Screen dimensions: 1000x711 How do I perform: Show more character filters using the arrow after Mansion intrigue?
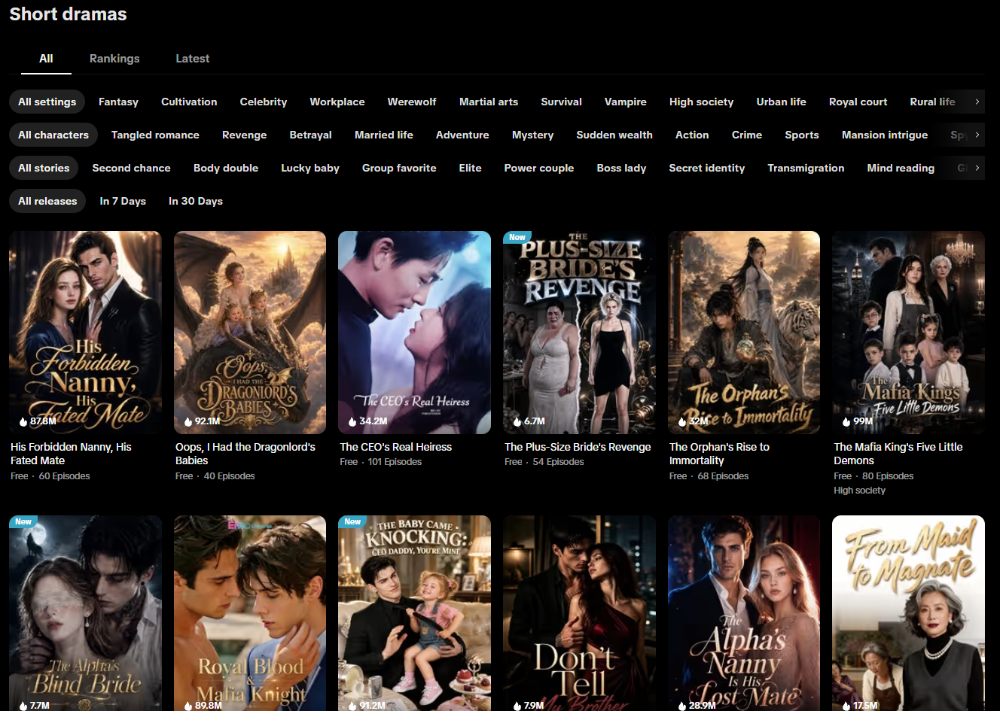[977, 135]
